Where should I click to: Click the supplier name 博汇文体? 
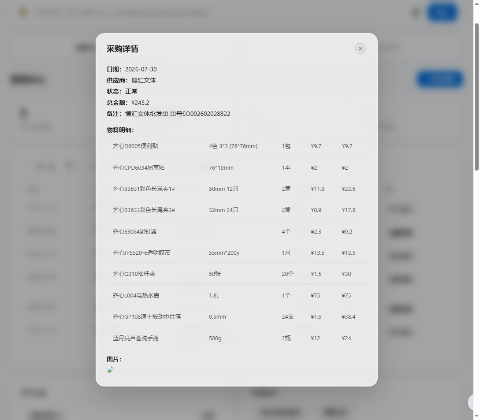tap(144, 80)
